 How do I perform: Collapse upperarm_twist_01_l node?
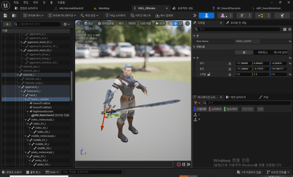(x=22, y=42)
